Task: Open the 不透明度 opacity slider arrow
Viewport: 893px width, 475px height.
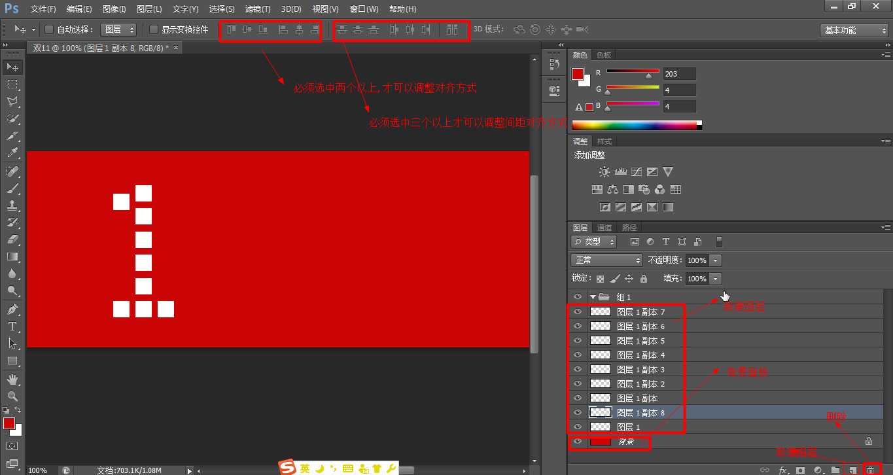Action: pyautogui.click(x=715, y=260)
